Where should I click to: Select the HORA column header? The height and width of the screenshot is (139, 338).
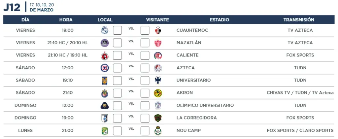click(66, 20)
